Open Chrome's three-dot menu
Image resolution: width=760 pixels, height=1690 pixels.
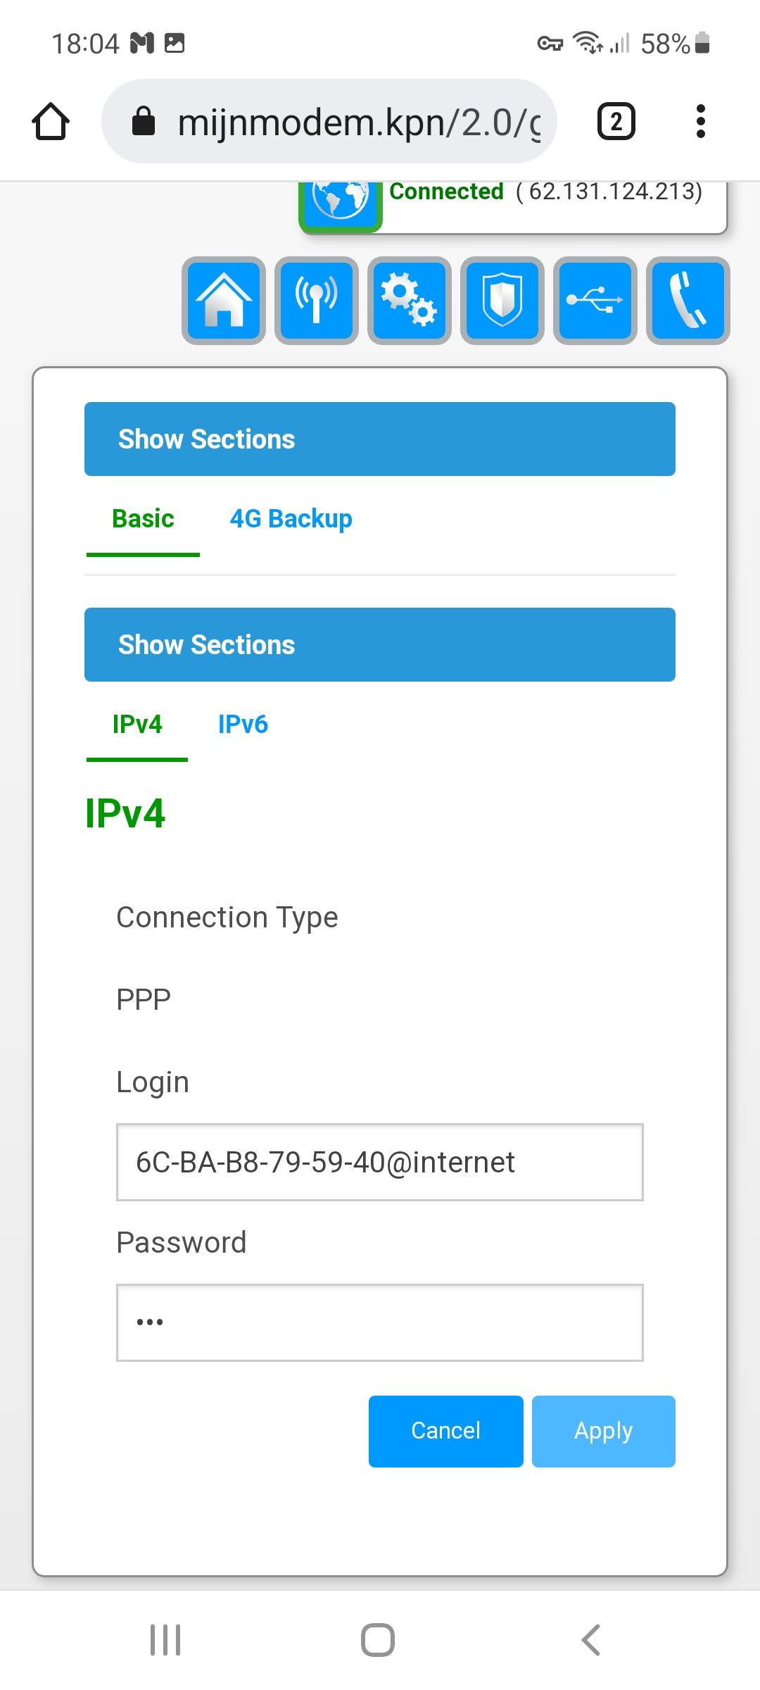[x=700, y=120]
